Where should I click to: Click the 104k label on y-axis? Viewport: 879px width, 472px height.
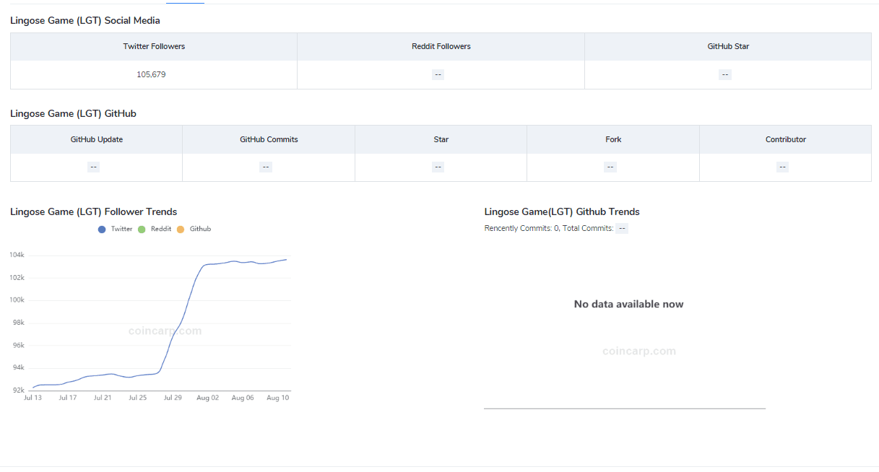pyautogui.click(x=17, y=255)
